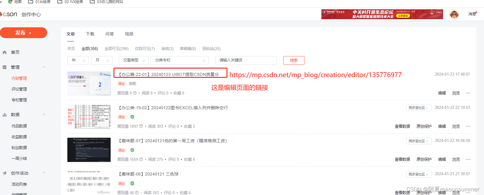Switch to the 文章 tab
Image resolution: width=484 pixels, height=195 pixels.
tap(71, 34)
